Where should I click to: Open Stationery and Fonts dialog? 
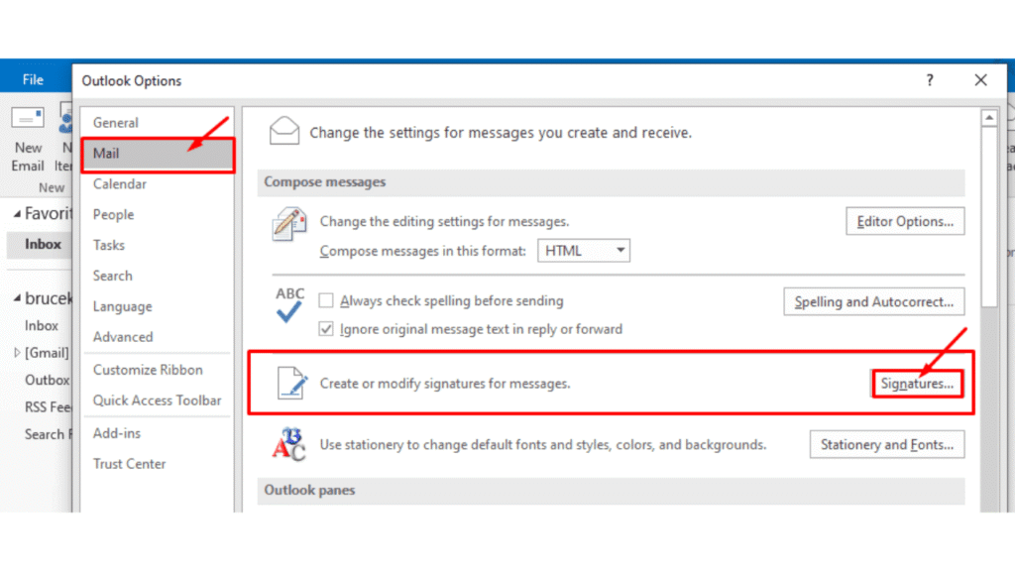[887, 445]
